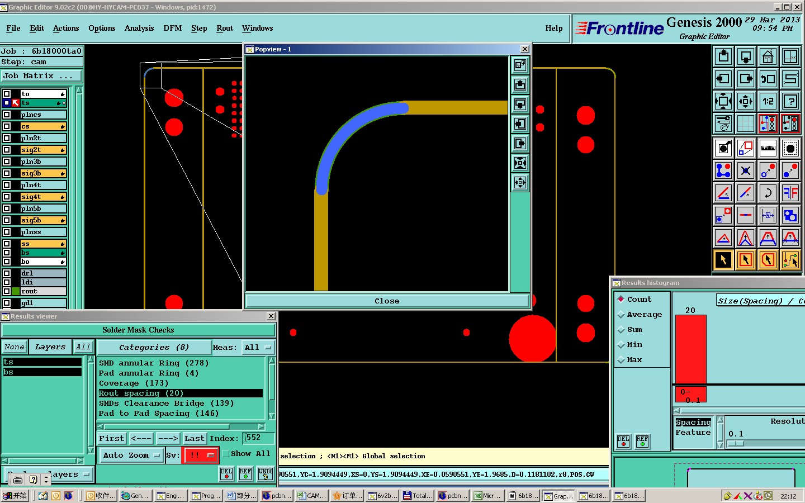Screen dimensions: 805x503
Task: Open the Meas All dropdown
Action: (x=258, y=347)
